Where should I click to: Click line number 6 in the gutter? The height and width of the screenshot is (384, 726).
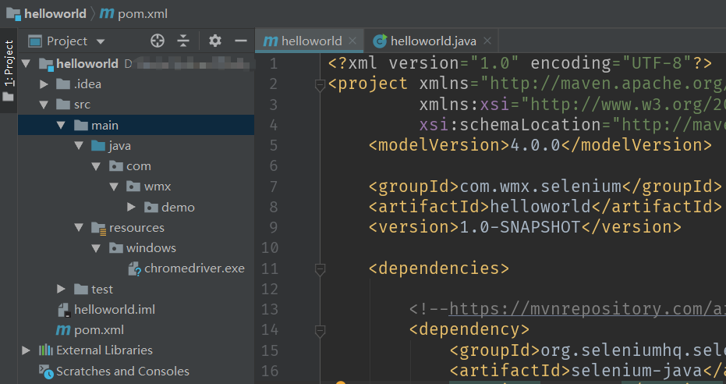click(x=274, y=165)
